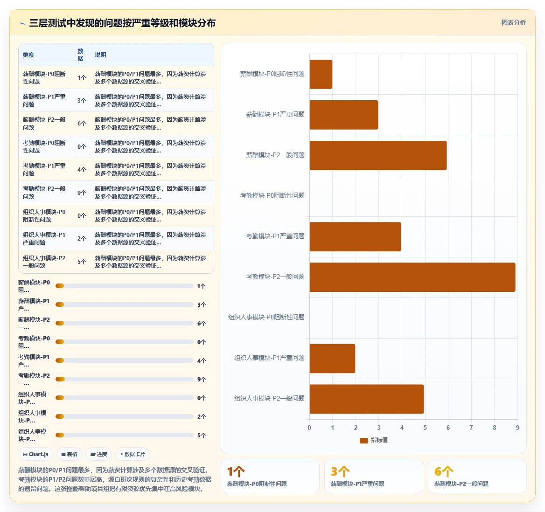Click the chart icon beside the card title
Image resolution: width=545 pixels, height=512 pixels.
point(22,24)
